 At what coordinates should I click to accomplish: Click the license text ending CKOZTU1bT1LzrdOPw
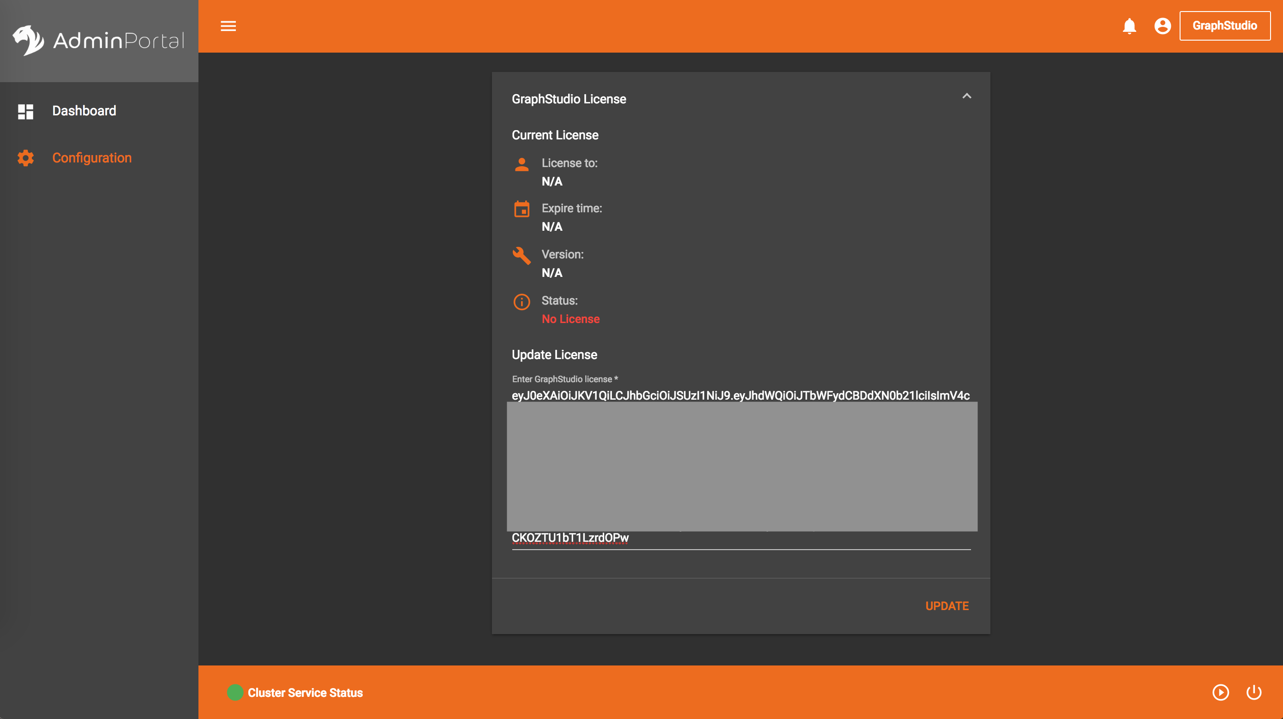coord(570,538)
